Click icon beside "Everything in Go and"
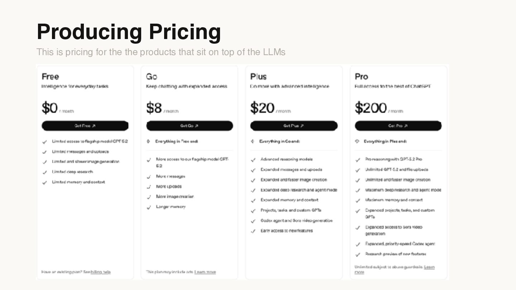Image resolution: width=516 pixels, height=290 pixels. tap(253, 141)
